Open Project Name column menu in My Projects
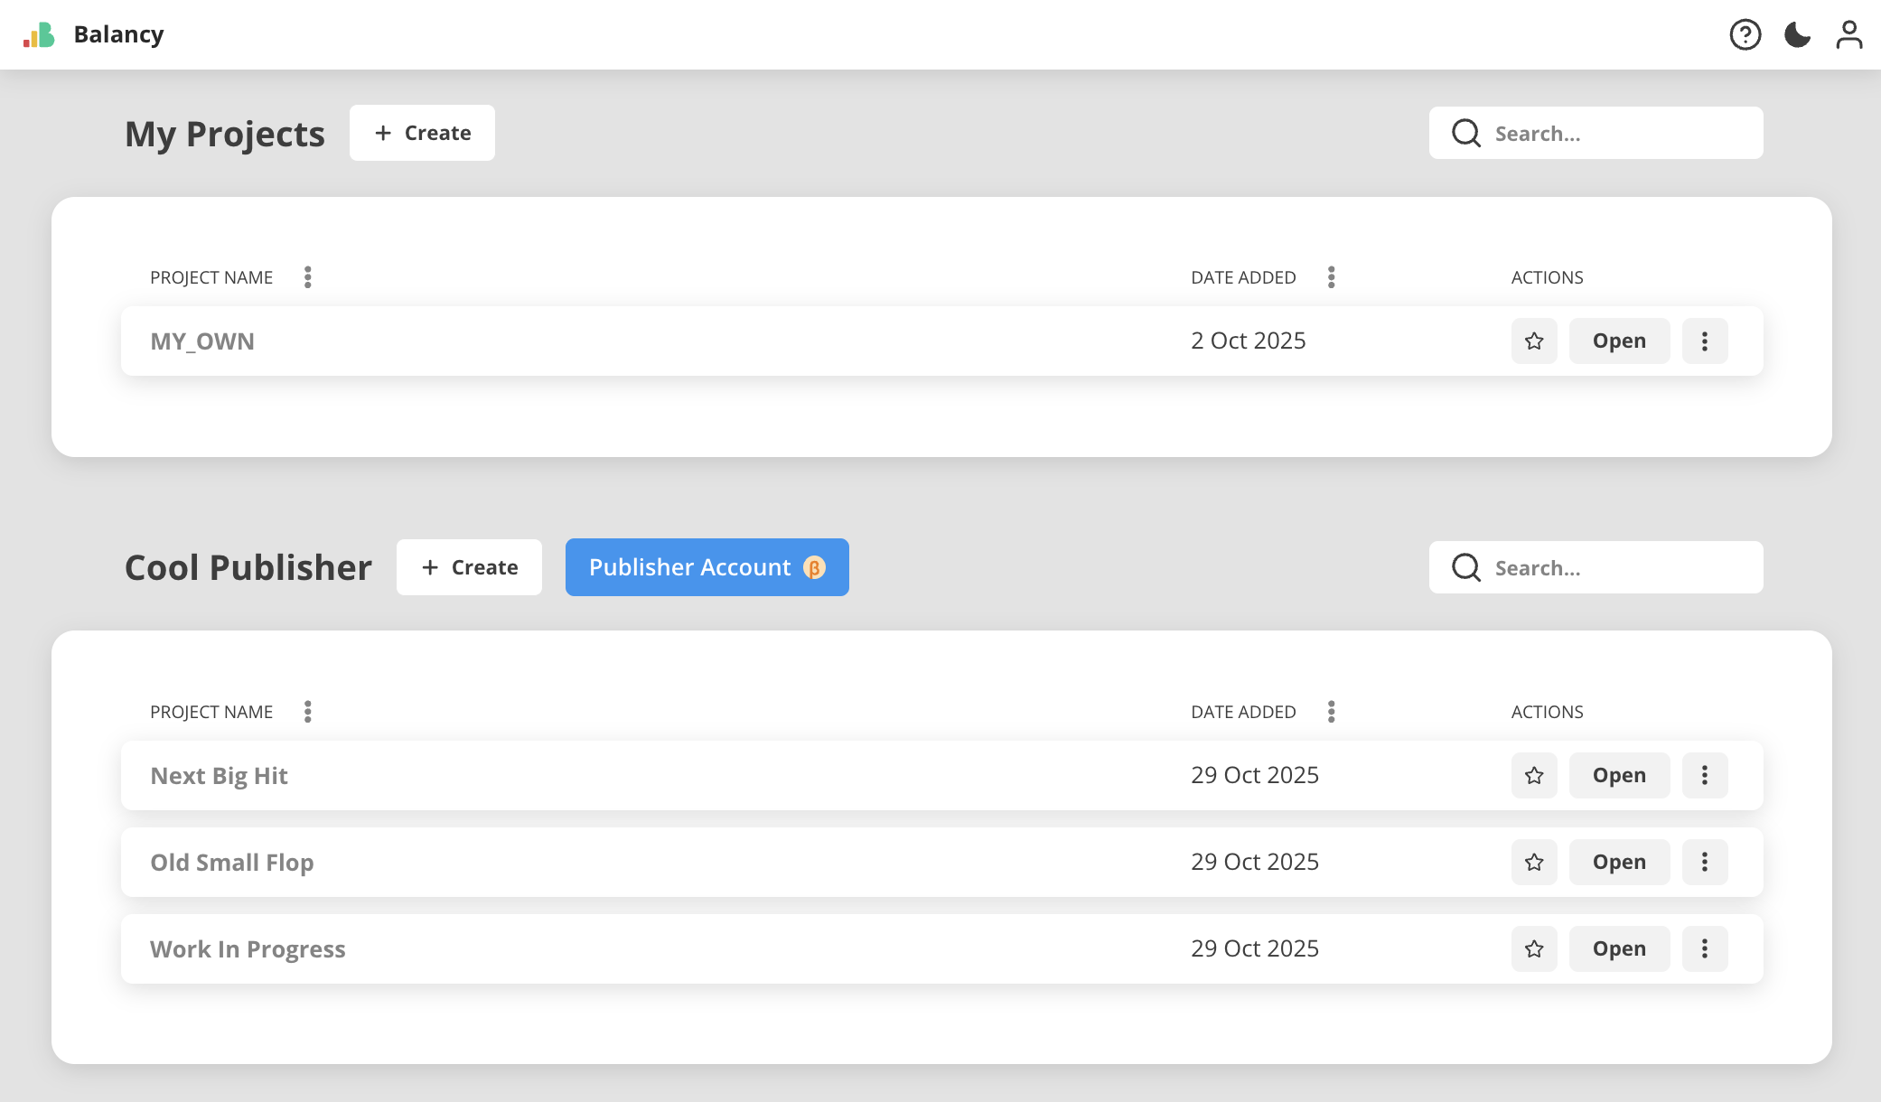 pyautogui.click(x=308, y=277)
